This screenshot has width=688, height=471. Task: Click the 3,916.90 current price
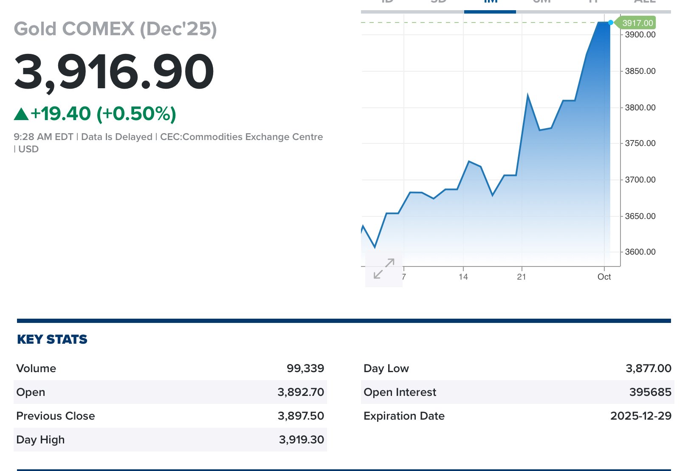point(114,72)
